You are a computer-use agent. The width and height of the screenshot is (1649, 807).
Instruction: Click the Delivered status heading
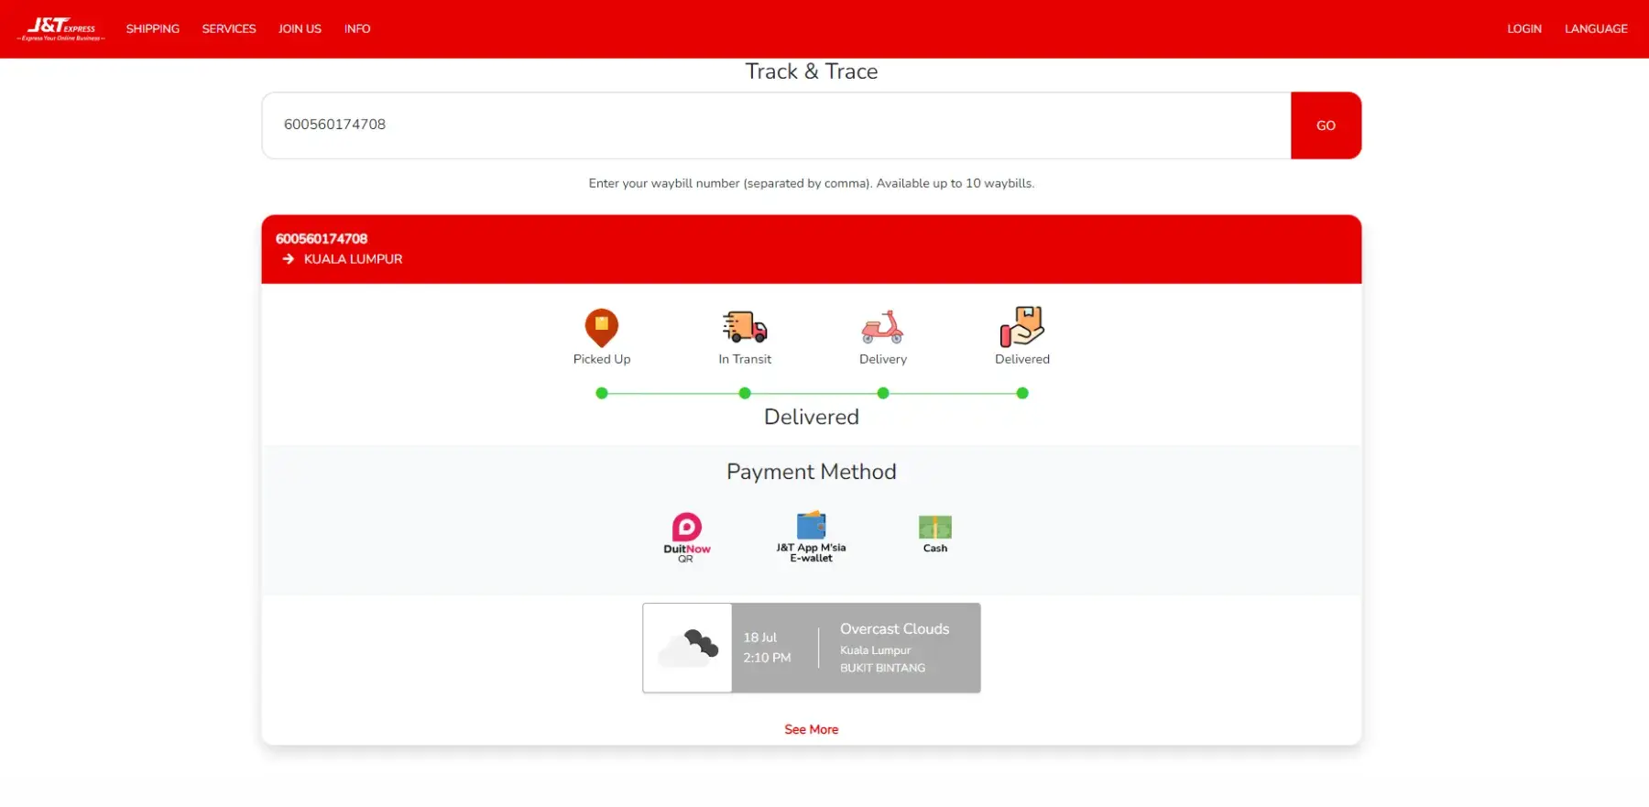click(812, 417)
